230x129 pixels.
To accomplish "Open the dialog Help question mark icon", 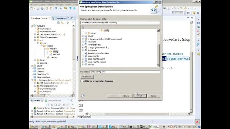I will pyautogui.click(x=83, y=96).
